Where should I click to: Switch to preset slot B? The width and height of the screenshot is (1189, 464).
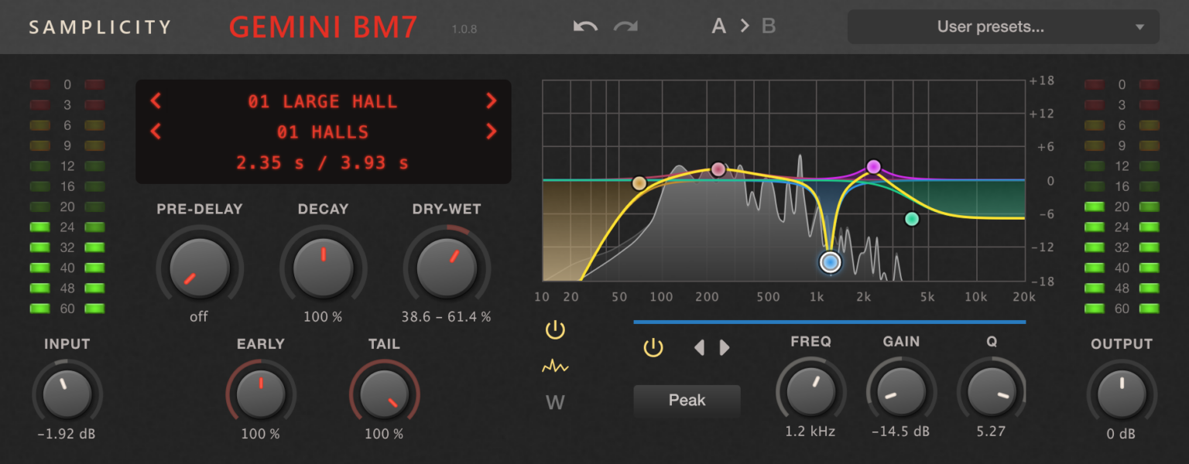(769, 26)
